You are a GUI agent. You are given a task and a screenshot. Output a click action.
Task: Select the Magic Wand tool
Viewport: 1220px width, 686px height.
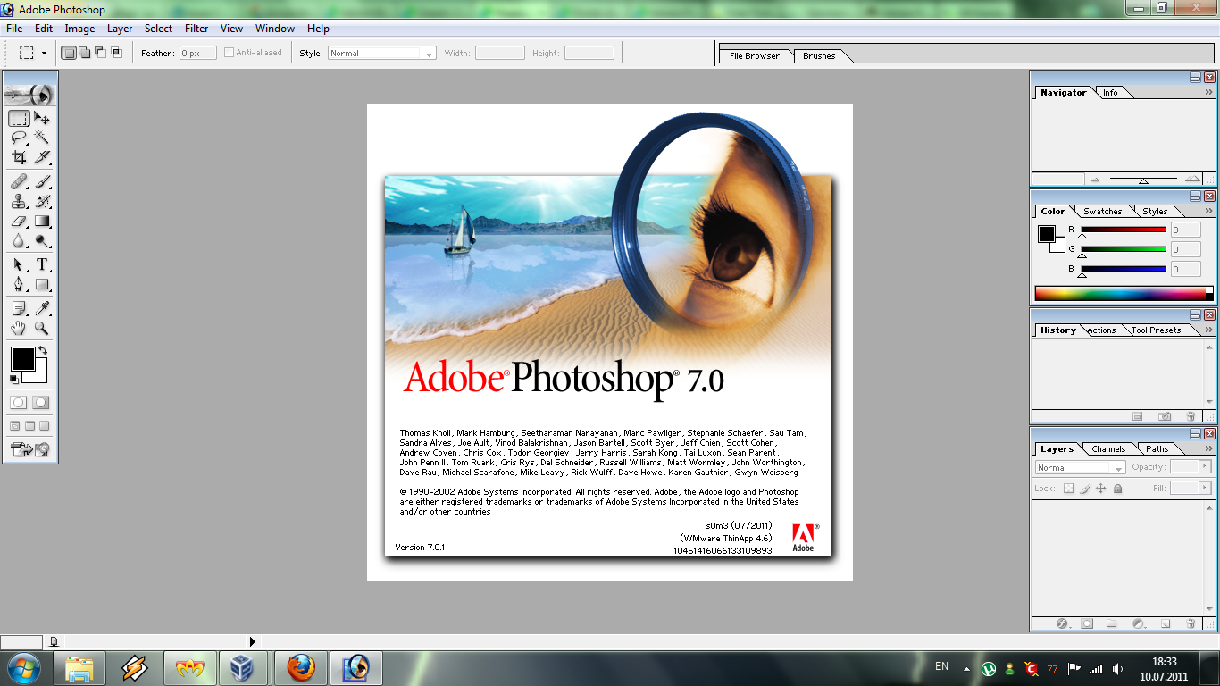[42, 138]
